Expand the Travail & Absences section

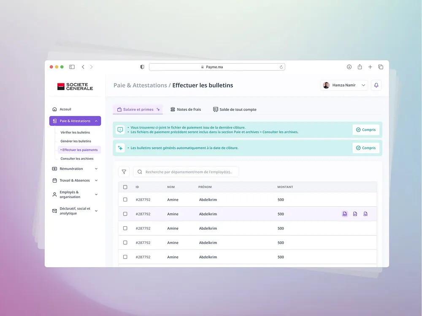click(x=96, y=180)
